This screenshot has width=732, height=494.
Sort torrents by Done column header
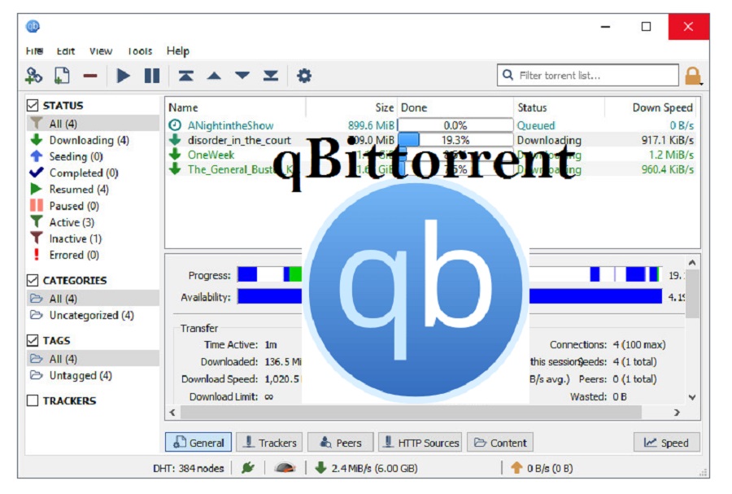455,107
